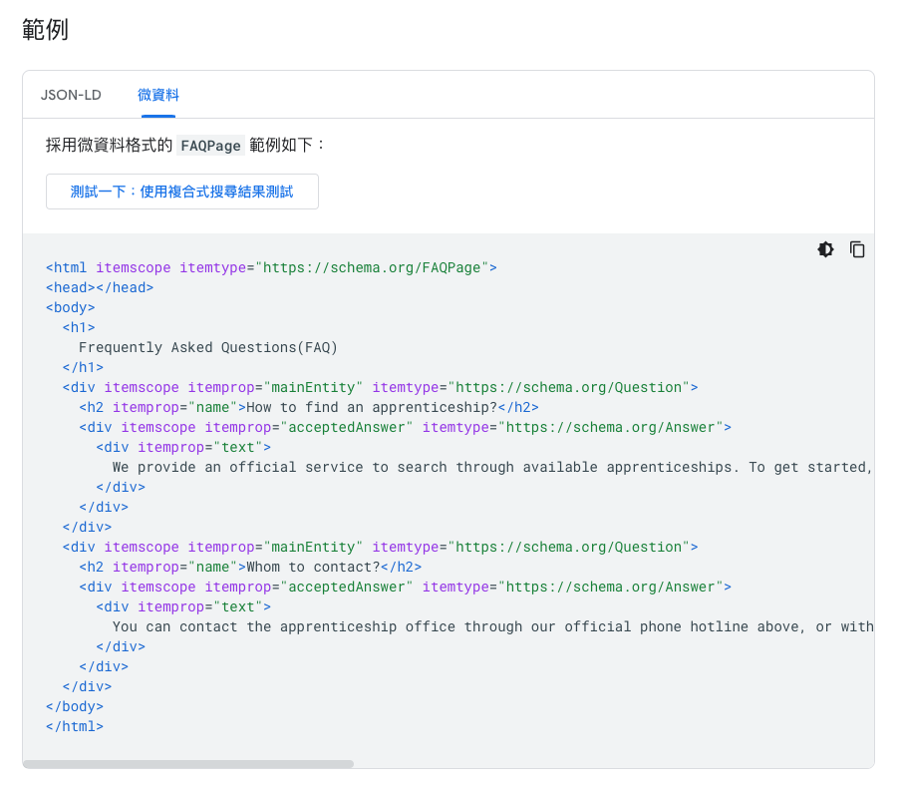Click the <head></head> line
This screenshot has height=791, width=898.
[x=100, y=287]
